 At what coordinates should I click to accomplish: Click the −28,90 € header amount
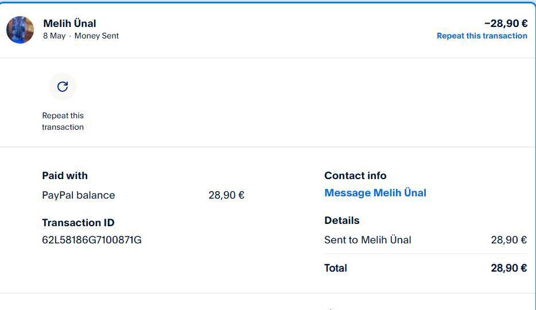coord(506,24)
